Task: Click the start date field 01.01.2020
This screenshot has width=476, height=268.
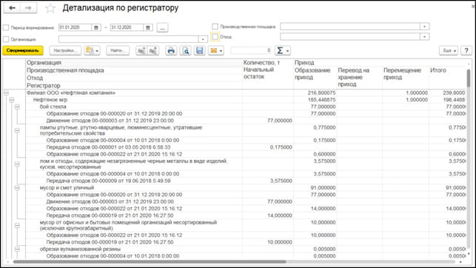Action: tap(75, 27)
